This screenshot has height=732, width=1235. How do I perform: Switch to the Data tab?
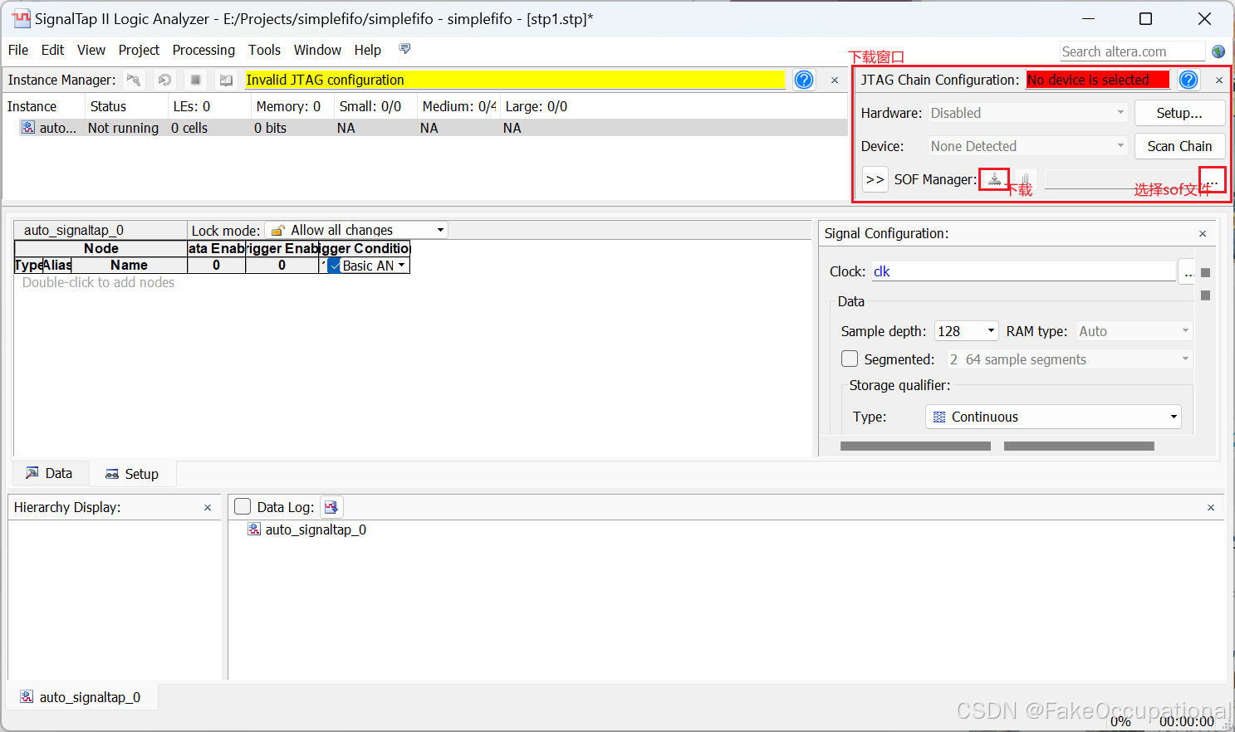(x=49, y=473)
